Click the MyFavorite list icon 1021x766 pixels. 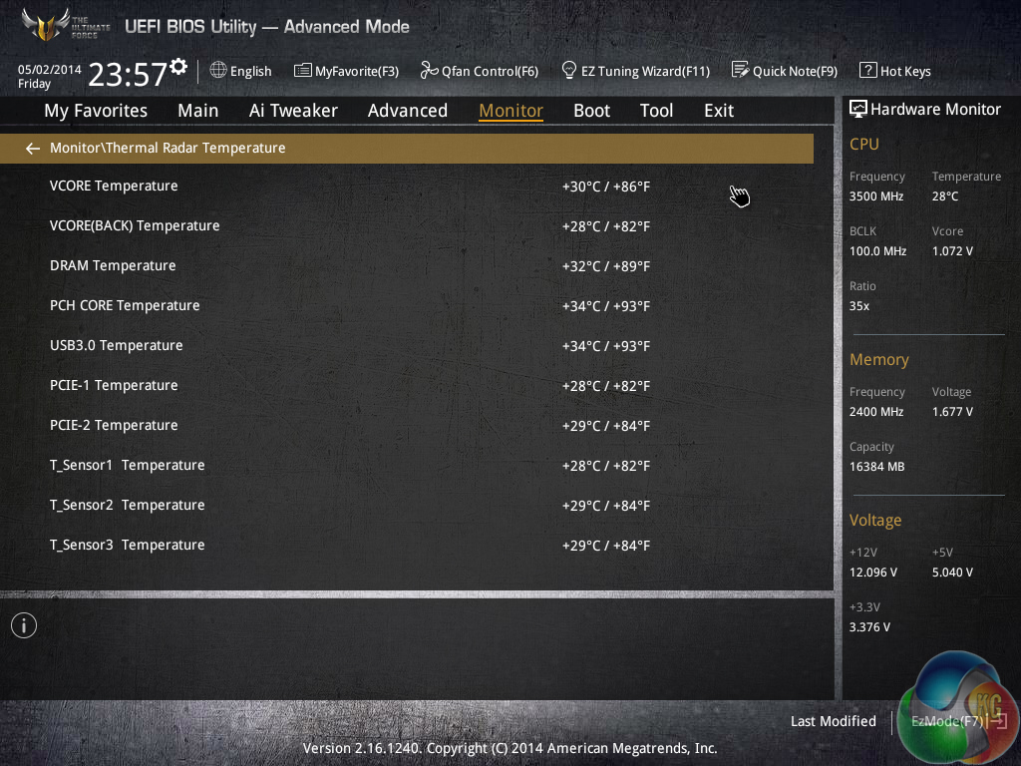[x=303, y=71]
